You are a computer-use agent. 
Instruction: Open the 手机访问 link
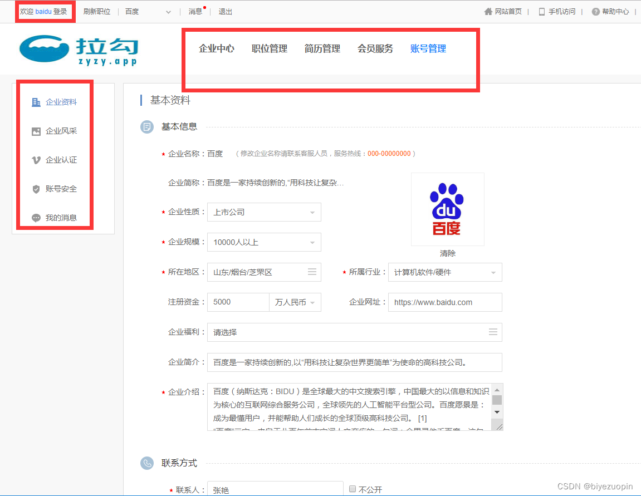[562, 12]
